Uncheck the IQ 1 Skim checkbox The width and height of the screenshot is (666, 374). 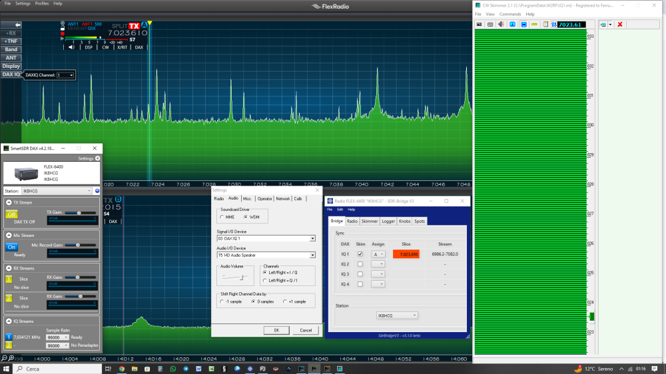point(360,254)
